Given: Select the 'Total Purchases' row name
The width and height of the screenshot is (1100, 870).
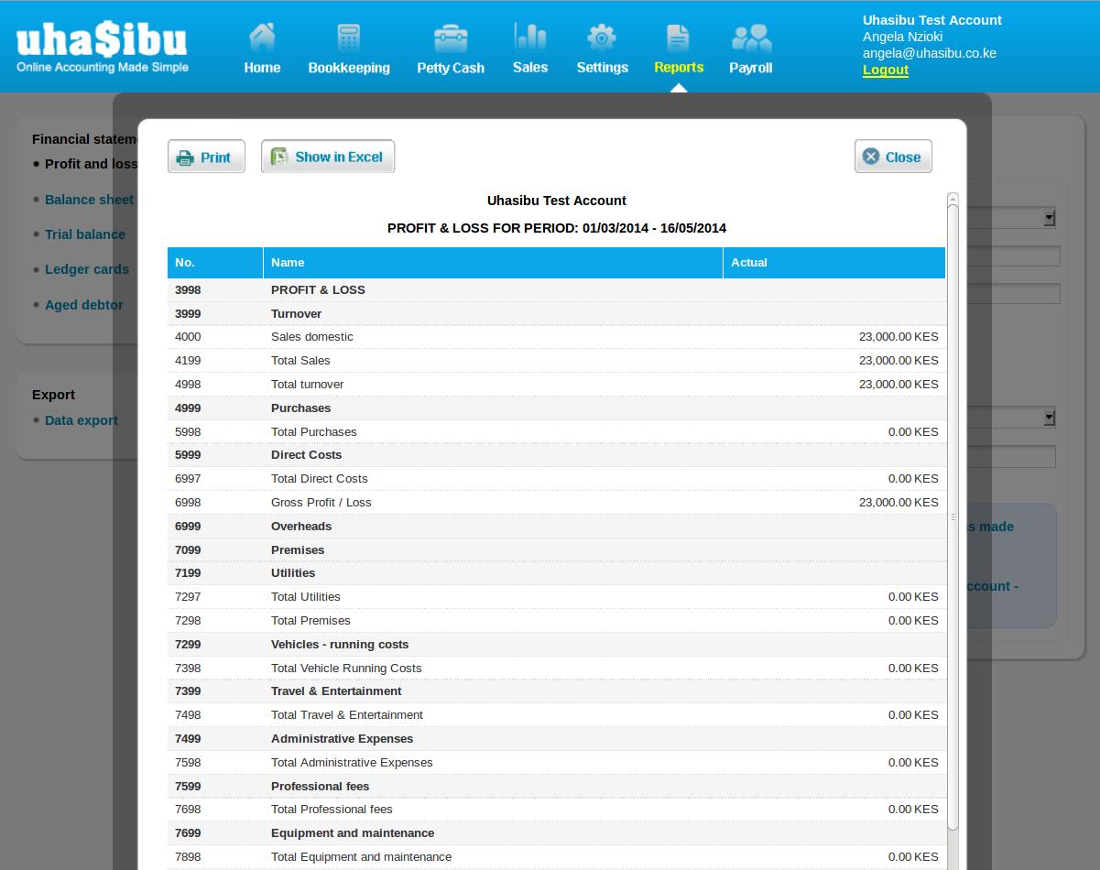Looking at the screenshot, I should click(314, 432).
